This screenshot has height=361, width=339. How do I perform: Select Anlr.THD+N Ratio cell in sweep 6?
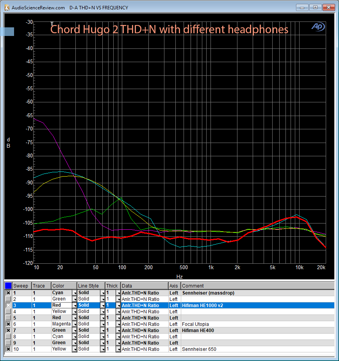click(x=145, y=324)
